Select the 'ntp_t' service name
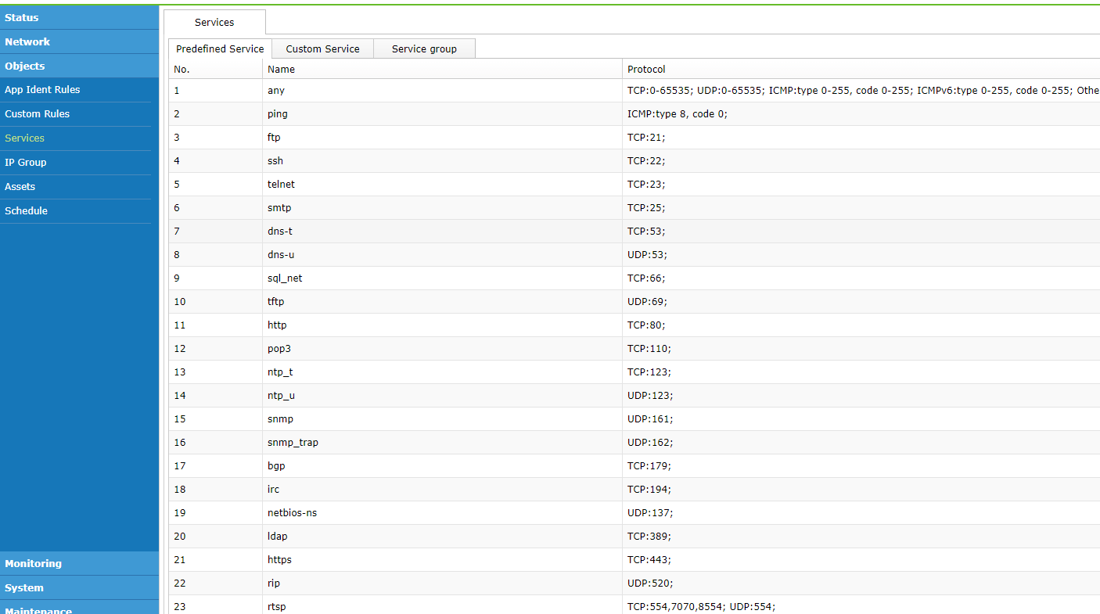1100x614 pixels. coord(280,372)
